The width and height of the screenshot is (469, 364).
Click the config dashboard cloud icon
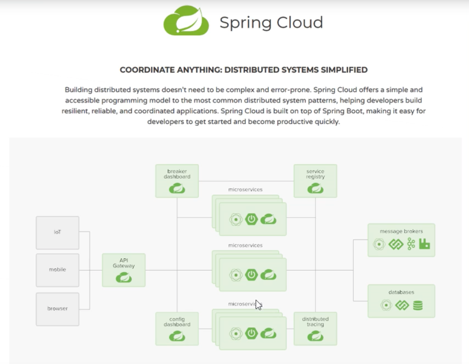click(177, 337)
